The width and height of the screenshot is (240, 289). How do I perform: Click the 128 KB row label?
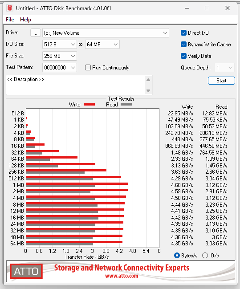(x=16, y=166)
